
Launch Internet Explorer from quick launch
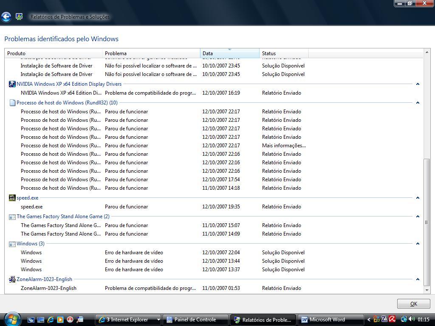point(51,320)
